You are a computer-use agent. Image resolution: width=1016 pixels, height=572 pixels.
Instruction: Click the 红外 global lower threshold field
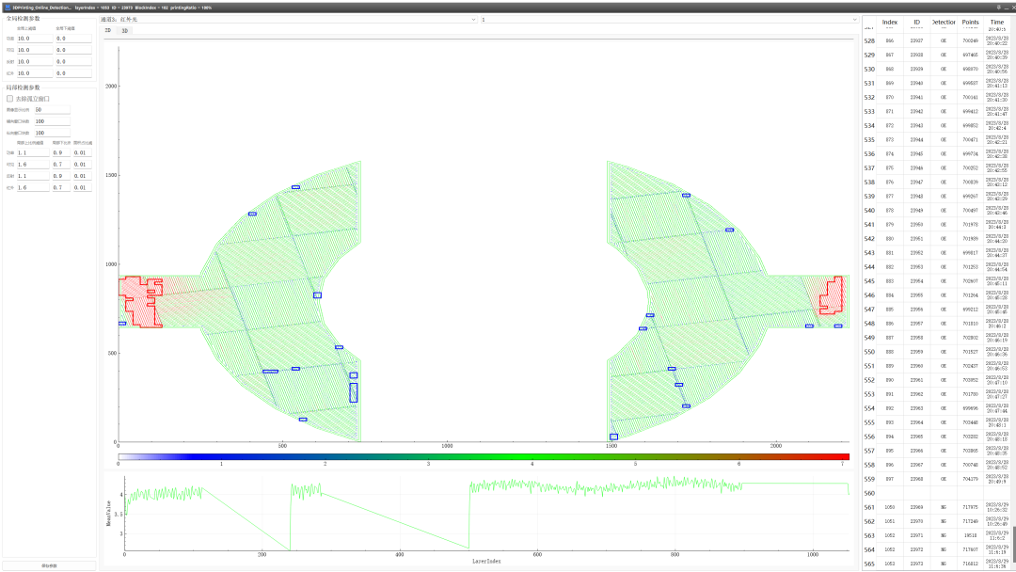coord(73,73)
